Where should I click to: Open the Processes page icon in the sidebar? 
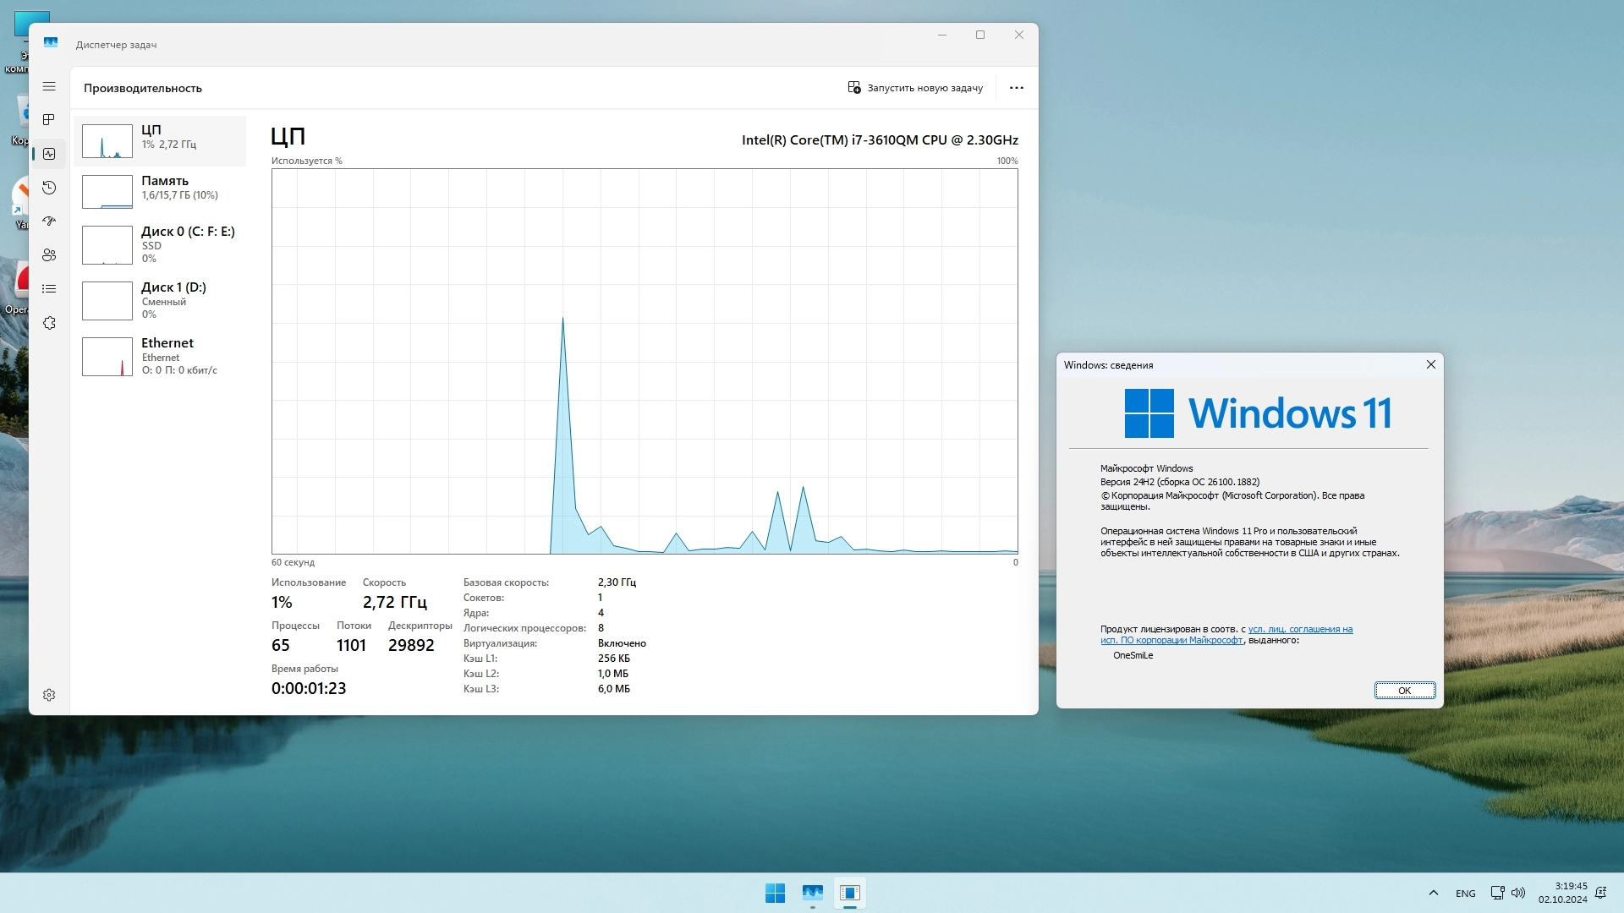pyautogui.click(x=49, y=119)
